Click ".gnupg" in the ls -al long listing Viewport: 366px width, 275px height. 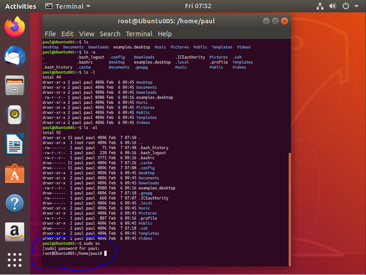pos(145,193)
